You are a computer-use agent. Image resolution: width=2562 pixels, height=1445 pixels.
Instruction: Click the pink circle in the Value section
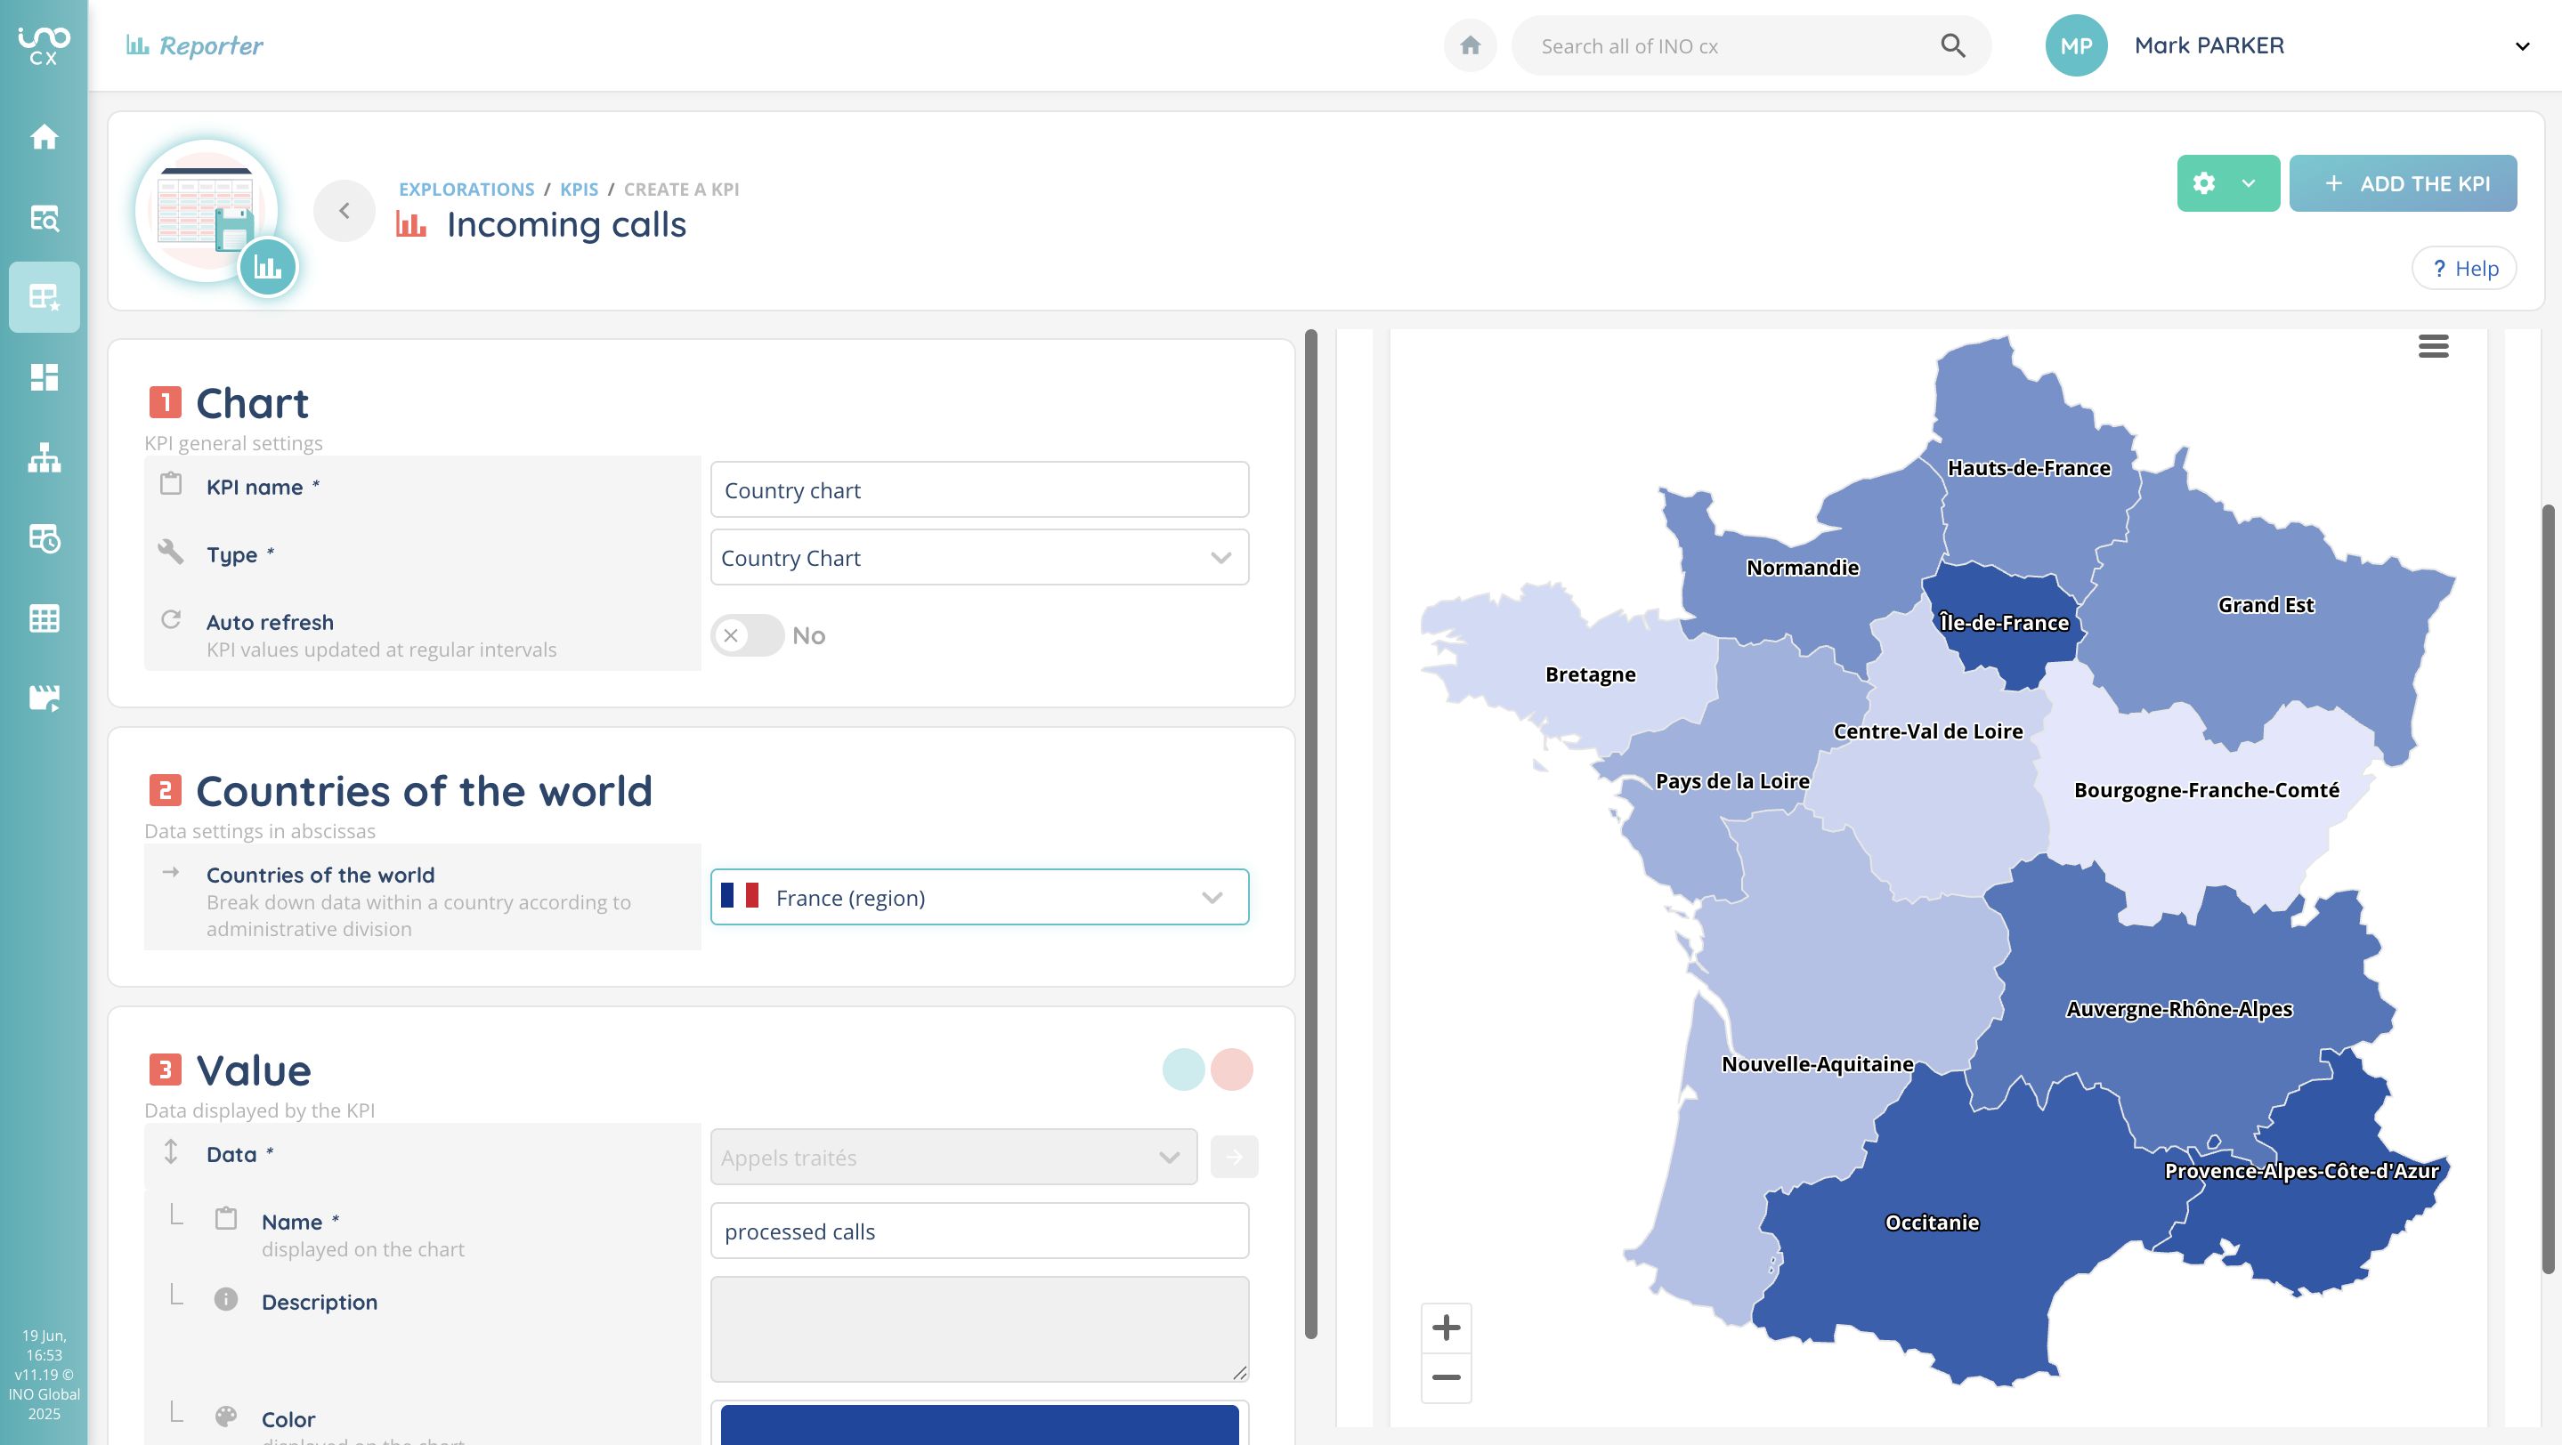1231,1070
